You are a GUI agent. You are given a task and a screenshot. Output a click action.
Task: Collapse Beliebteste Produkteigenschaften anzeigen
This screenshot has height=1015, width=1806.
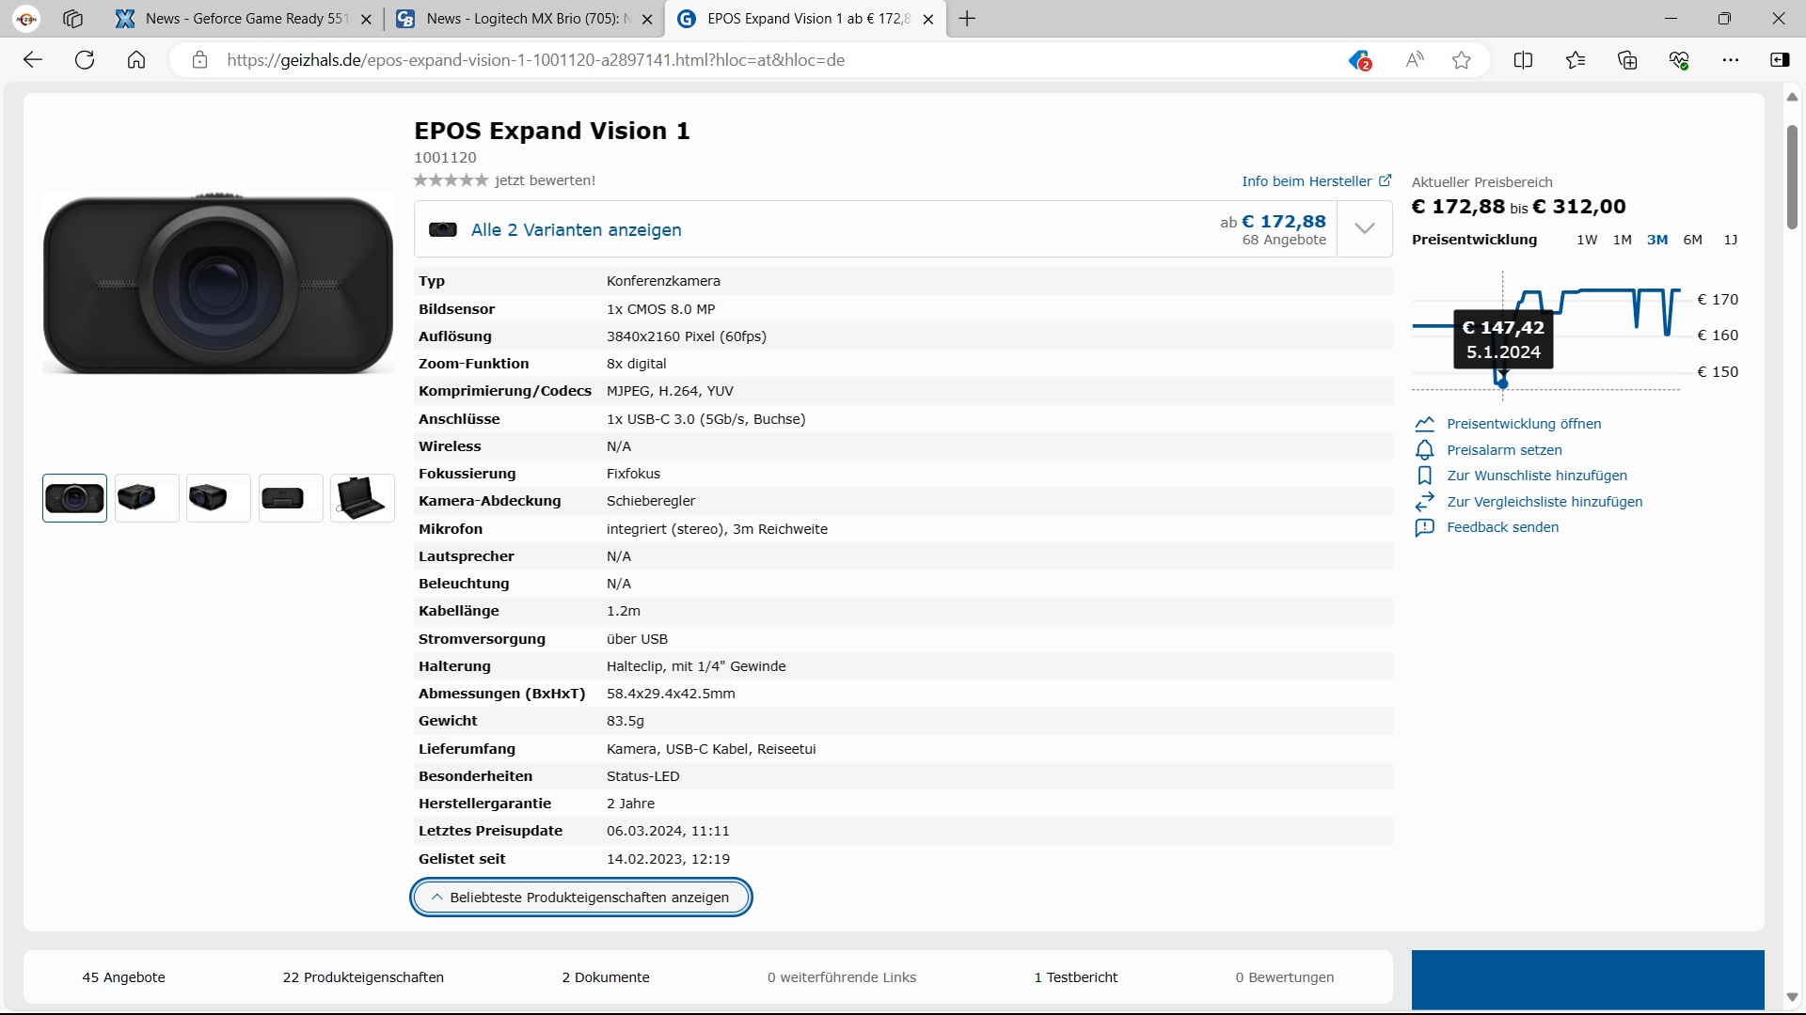coord(580,898)
